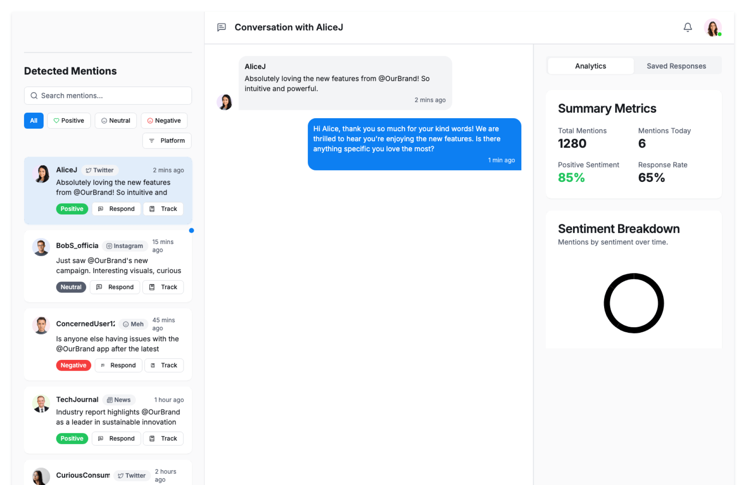
Task: Click the notification bell icon
Action: click(687, 27)
